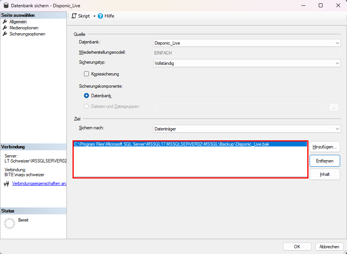Click the server name LT-Schweizer\MSSQLSERVER02
This screenshot has width=347, height=254.
[x=36, y=161]
